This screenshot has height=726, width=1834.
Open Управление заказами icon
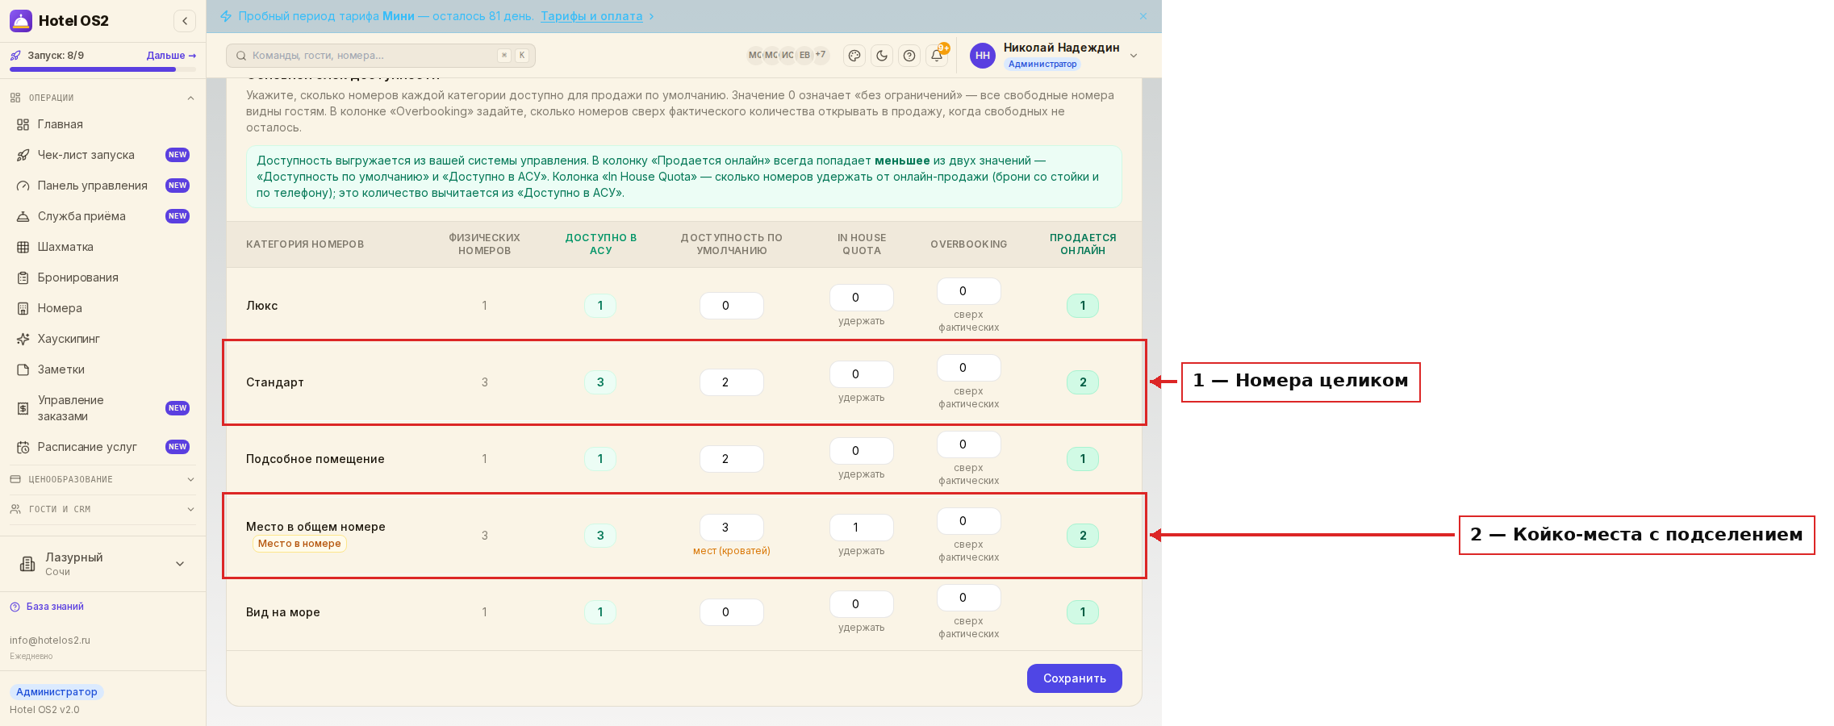coord(23,408)
